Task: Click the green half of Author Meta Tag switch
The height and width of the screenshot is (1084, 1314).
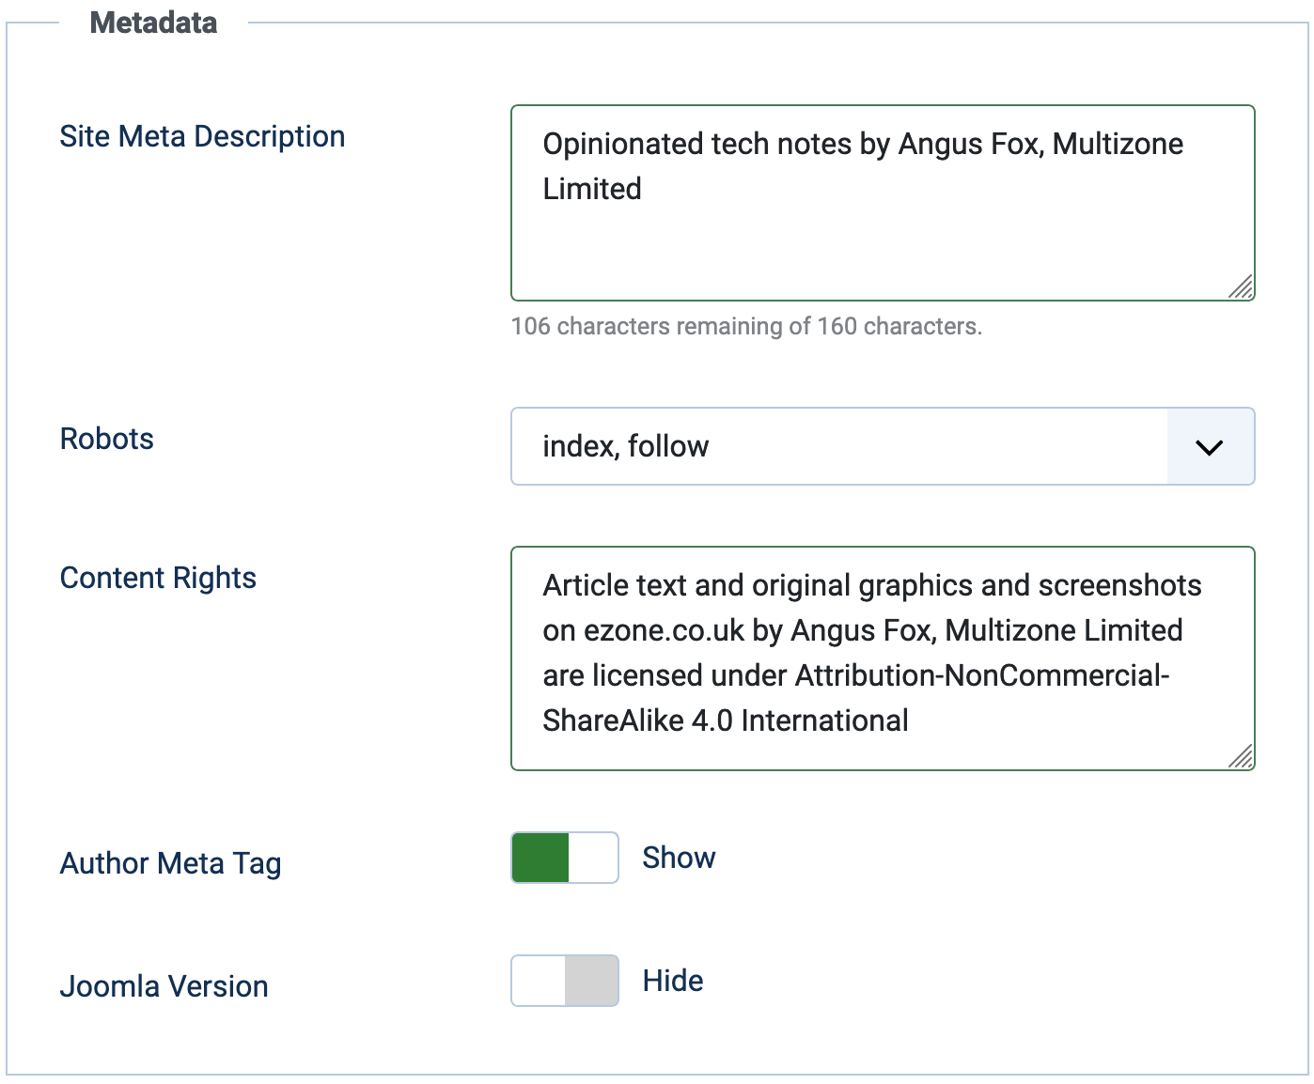Action: tap(540, 858)
